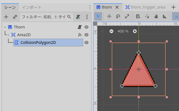This screenshot has width=179, height=111.
Task: Select the Pan Mode hand tool
Action: click(x=156, y=17)
